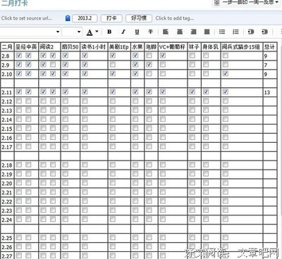Insert bulleted list
The width and height of the screenshot is (282, 259).
[x=222, y=32]
